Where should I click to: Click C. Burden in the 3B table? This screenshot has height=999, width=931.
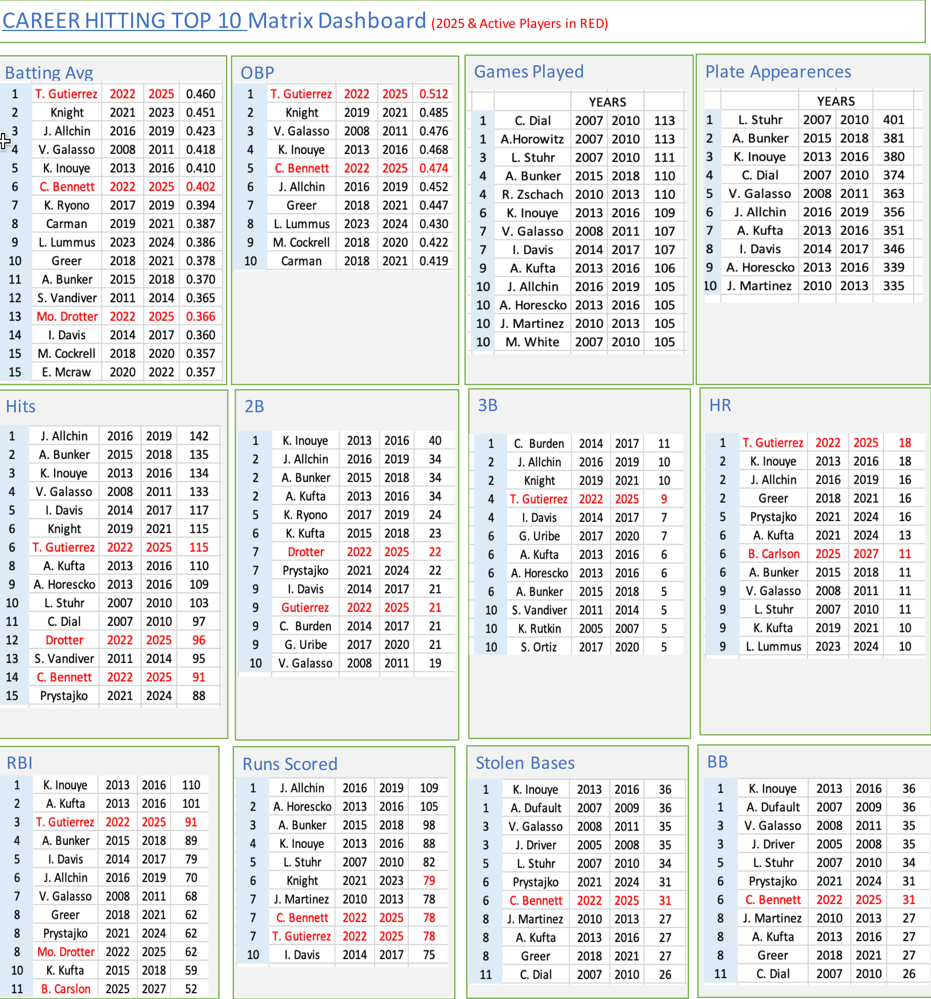point(539,444)
